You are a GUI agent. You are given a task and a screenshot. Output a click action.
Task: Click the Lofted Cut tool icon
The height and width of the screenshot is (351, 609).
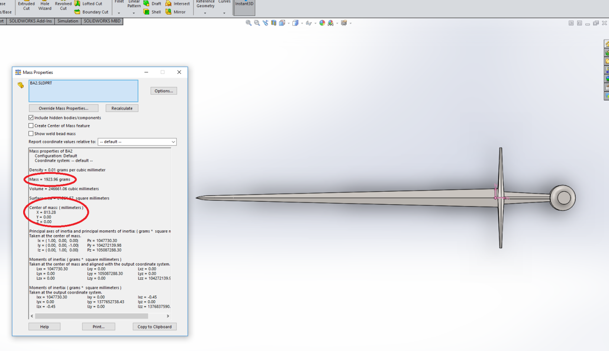(78, 3)
